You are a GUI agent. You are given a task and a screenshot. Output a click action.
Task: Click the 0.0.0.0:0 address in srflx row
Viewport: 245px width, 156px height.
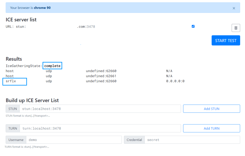coord(175,81)
